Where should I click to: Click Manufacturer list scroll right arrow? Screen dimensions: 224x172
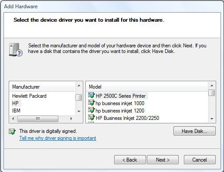pyautogui.click(x=71, y=119)
